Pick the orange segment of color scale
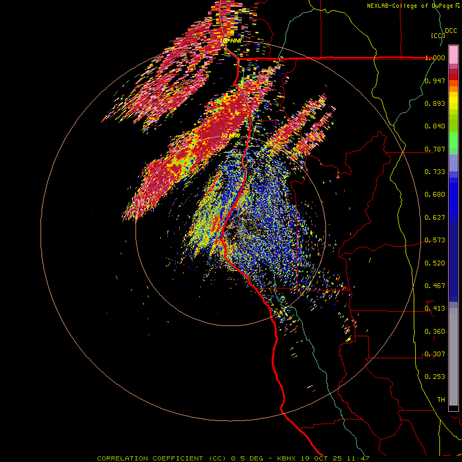 [x=453, y=89]
